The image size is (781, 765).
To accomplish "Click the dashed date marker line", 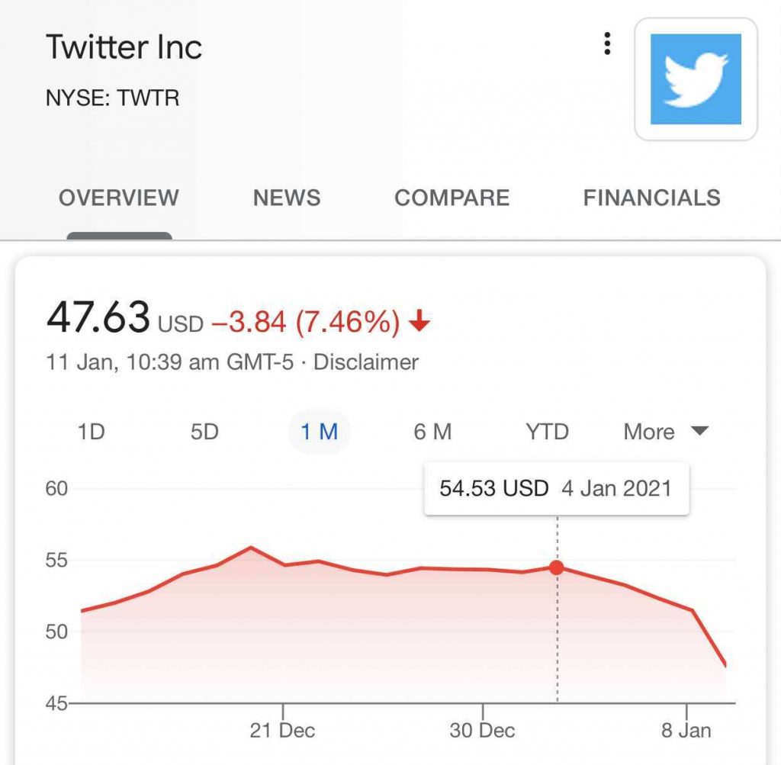I will click(558, 641).
